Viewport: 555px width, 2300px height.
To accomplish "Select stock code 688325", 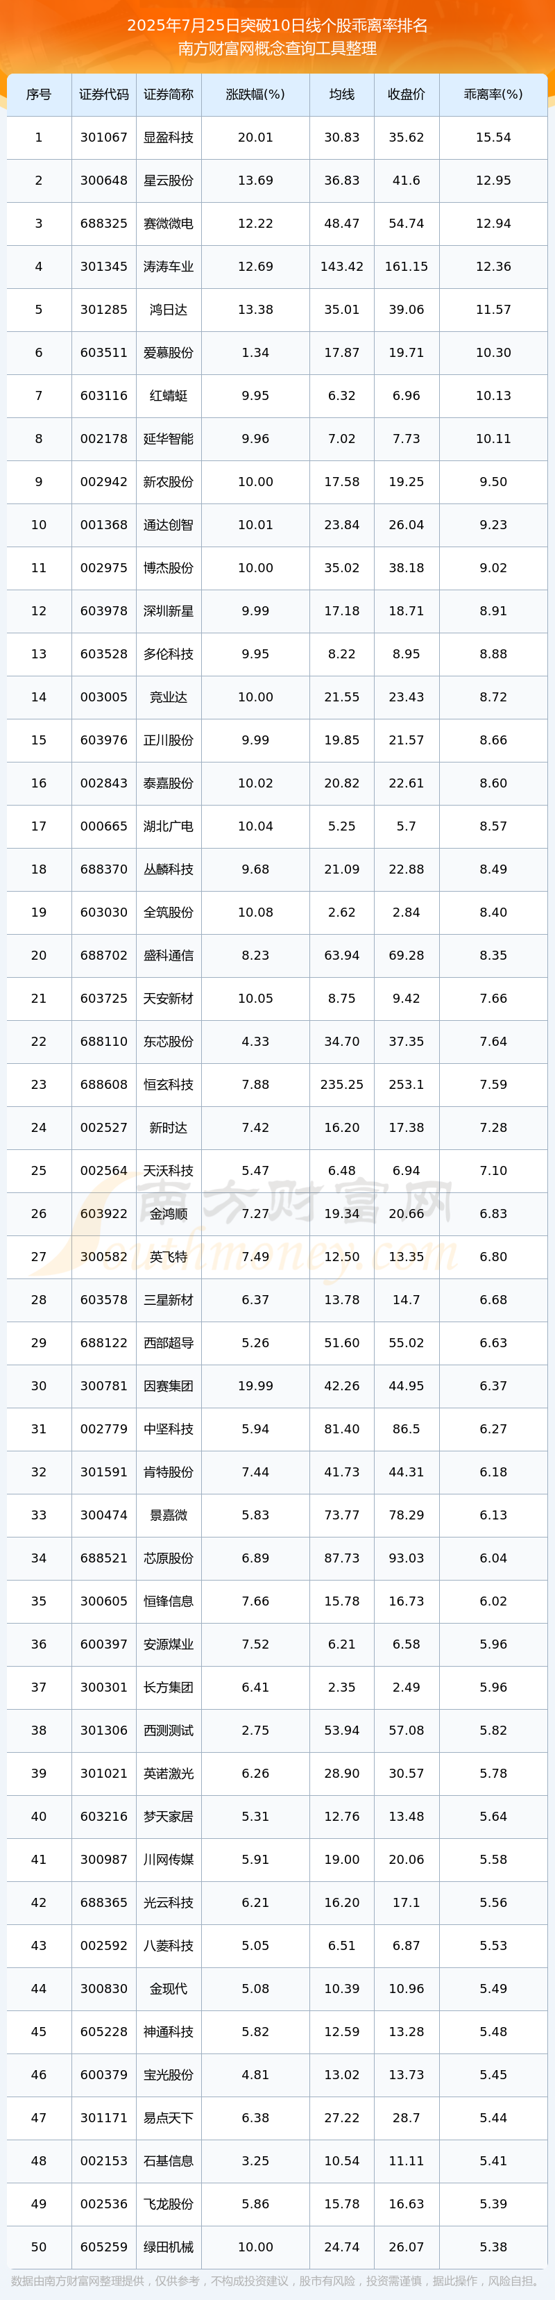I will [103, 223].
